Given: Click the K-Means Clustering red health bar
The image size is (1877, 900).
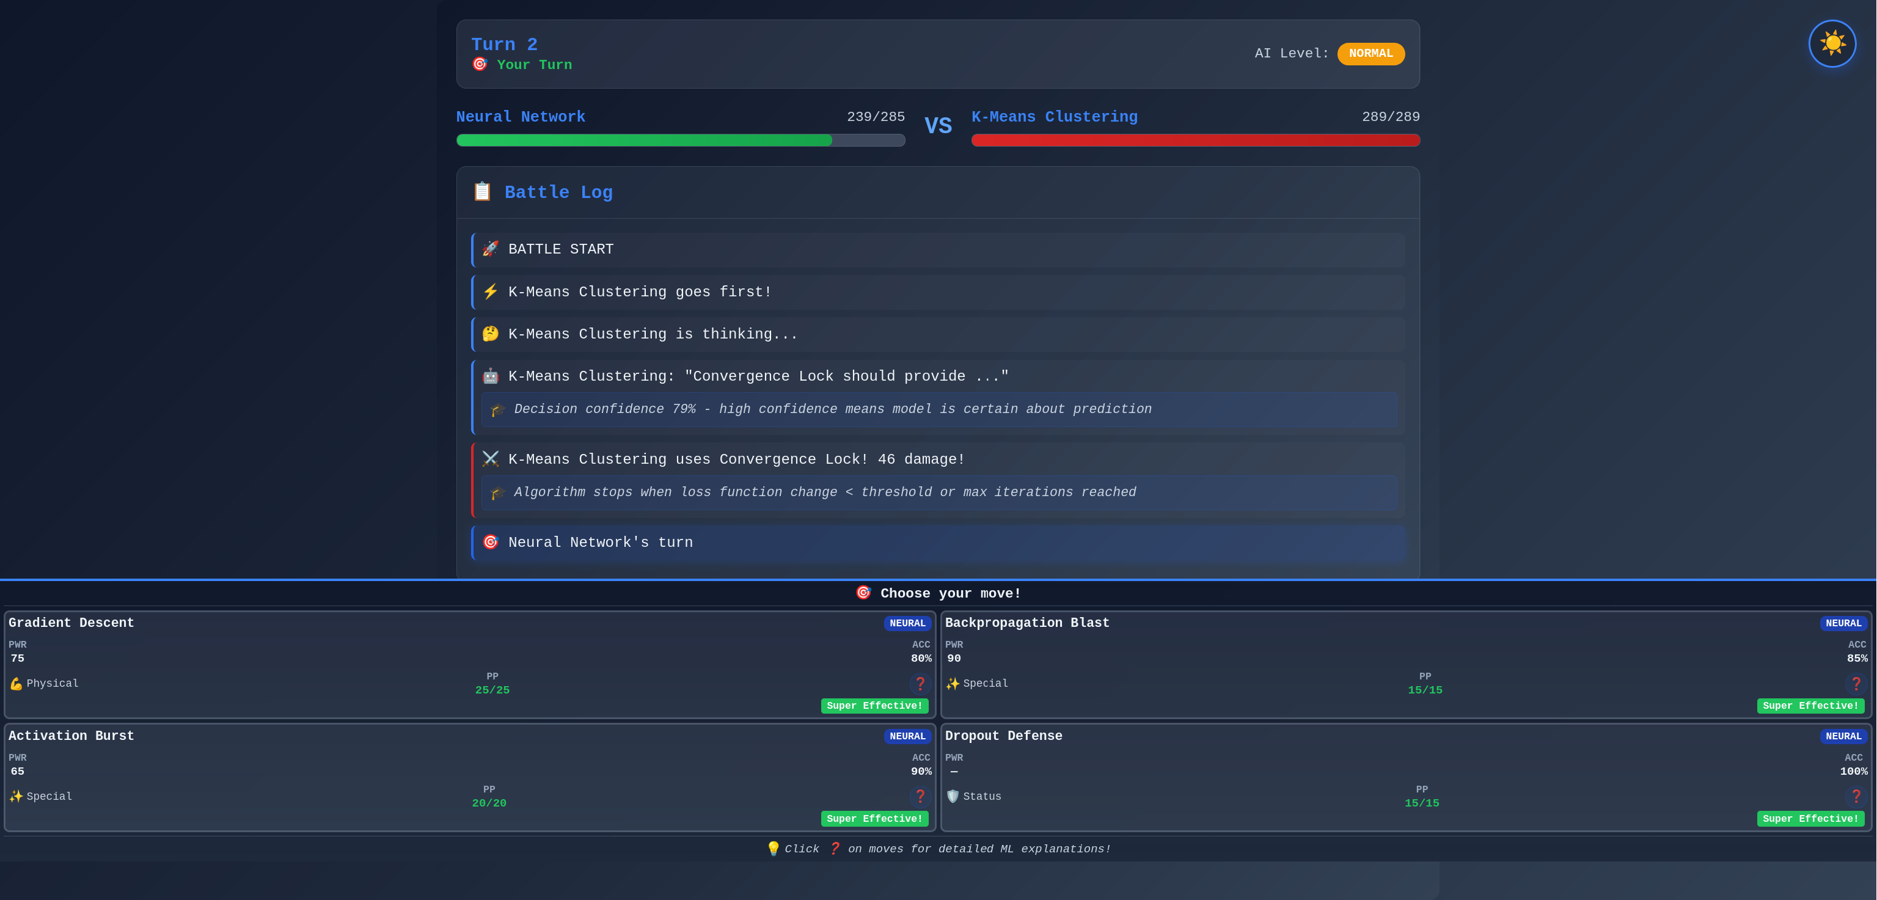Looking at the screenshot, I should pyautogui.click(x=1195, y=140).
